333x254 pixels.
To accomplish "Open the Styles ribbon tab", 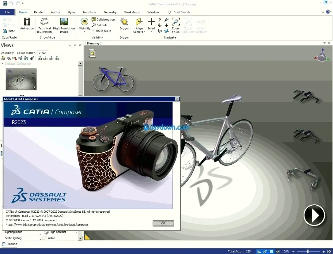I will 71,12.
